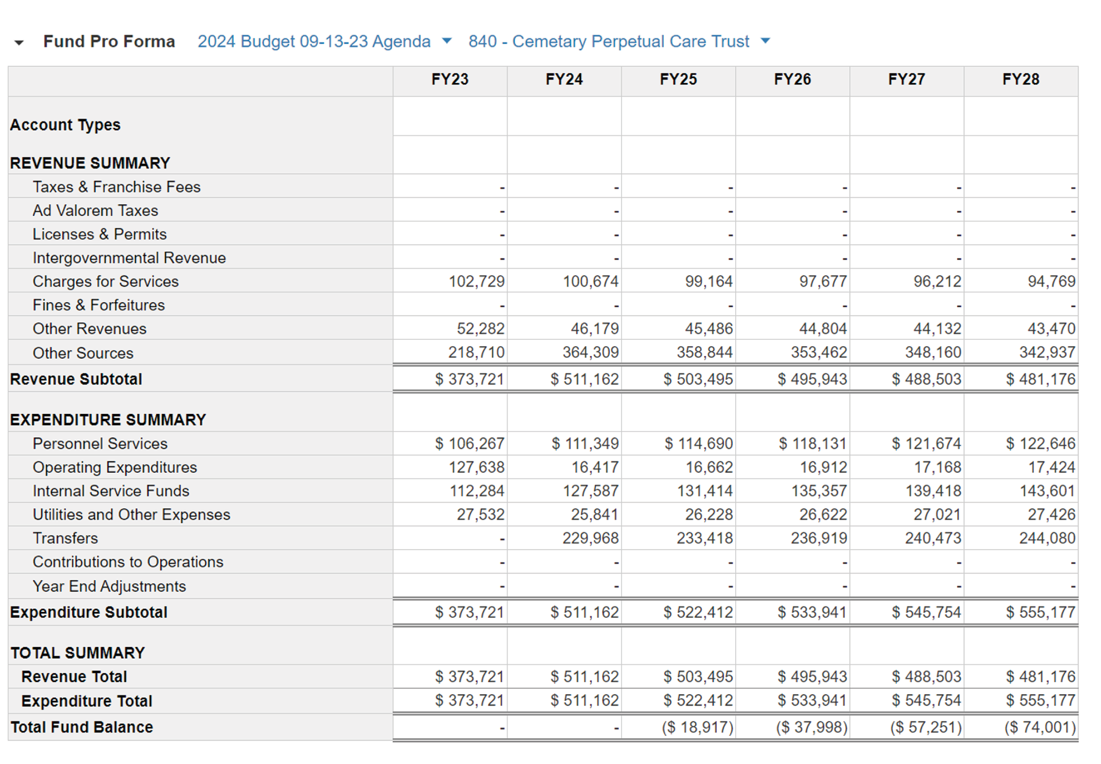The width and height of the screenshot is (1101, 764).
Task: Click the Total Fund Balance row label
Action: coord(81,727)
